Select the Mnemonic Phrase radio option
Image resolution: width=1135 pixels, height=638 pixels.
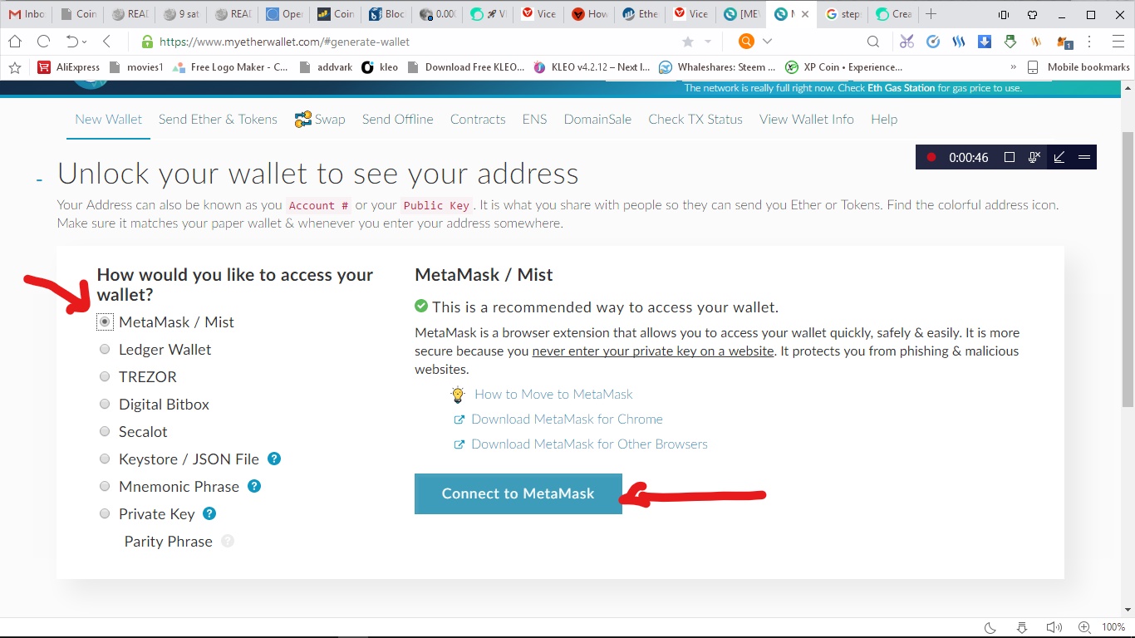pyautogui.click(x=105, y=486)
